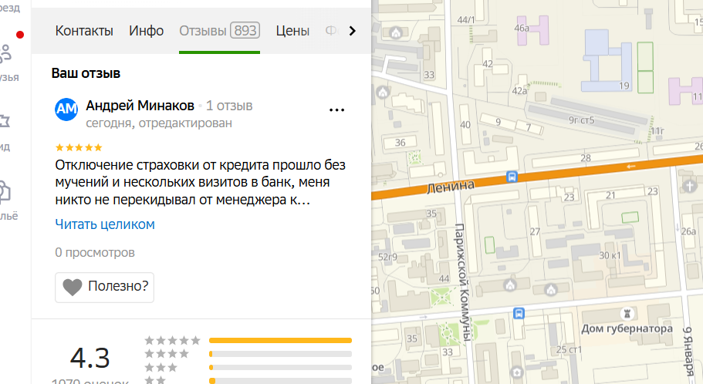Click the AM user avatar

tap(66, 109)
